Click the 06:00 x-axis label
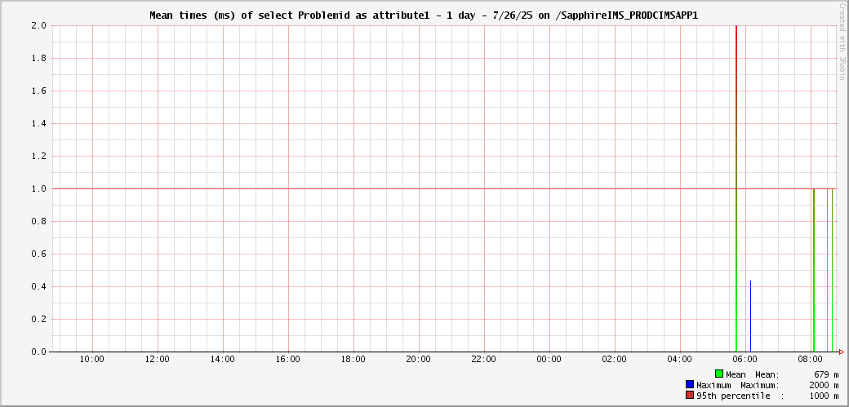849x407 pixels. 745,360
